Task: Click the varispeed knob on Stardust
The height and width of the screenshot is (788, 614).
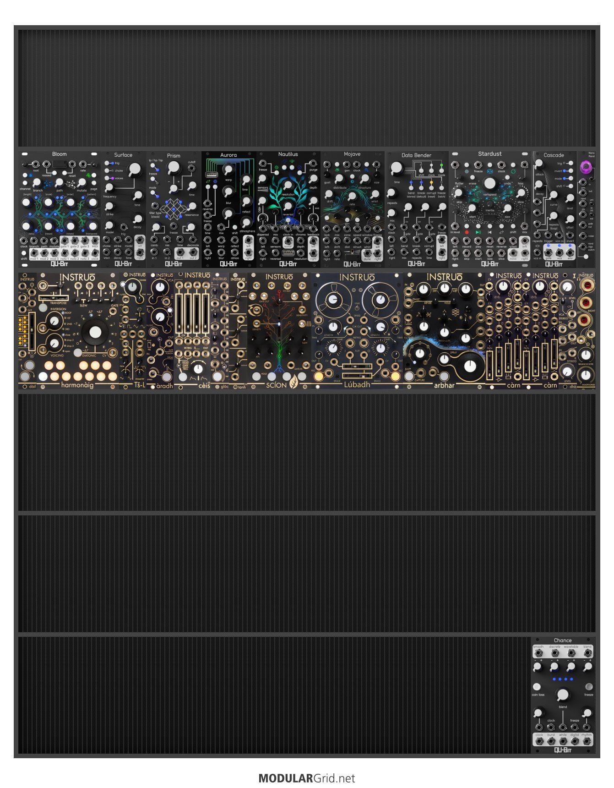Action: click(489, 183)
